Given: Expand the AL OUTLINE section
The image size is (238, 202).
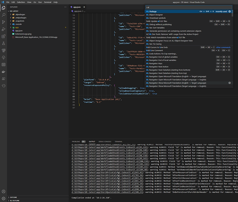Looking at the screenshot, I should click(14, 200).
